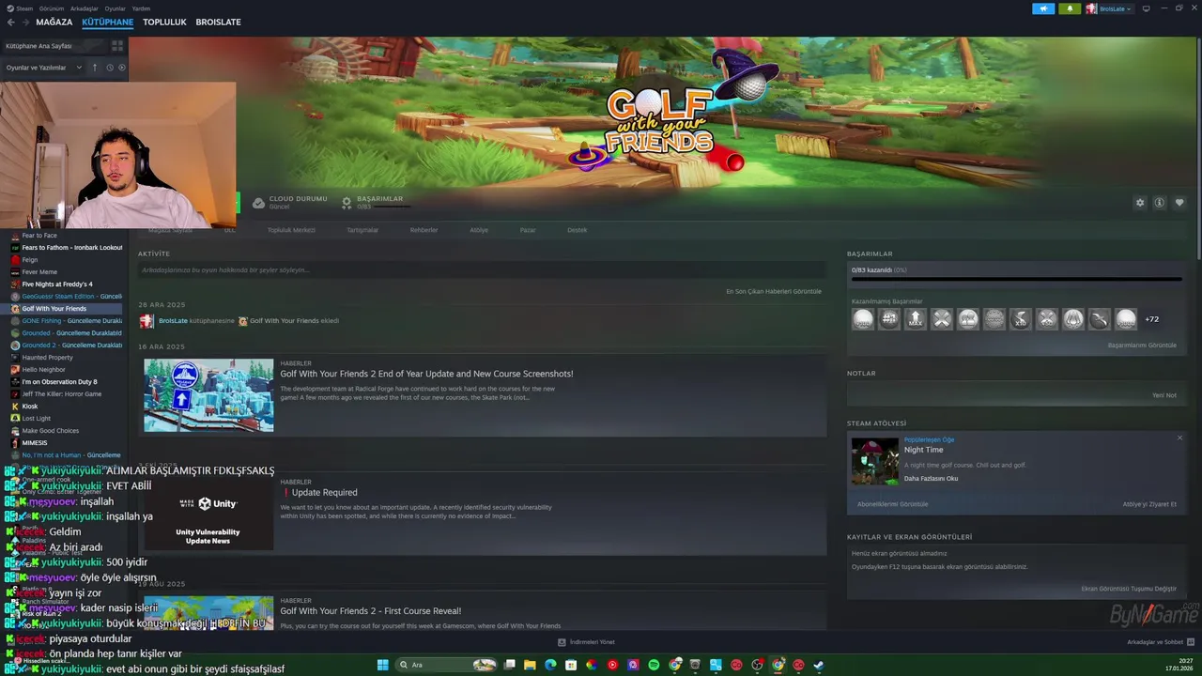Show game info panel icon
The width and height of the screenshot is (1202, 676).
[x=1160, y=203]
